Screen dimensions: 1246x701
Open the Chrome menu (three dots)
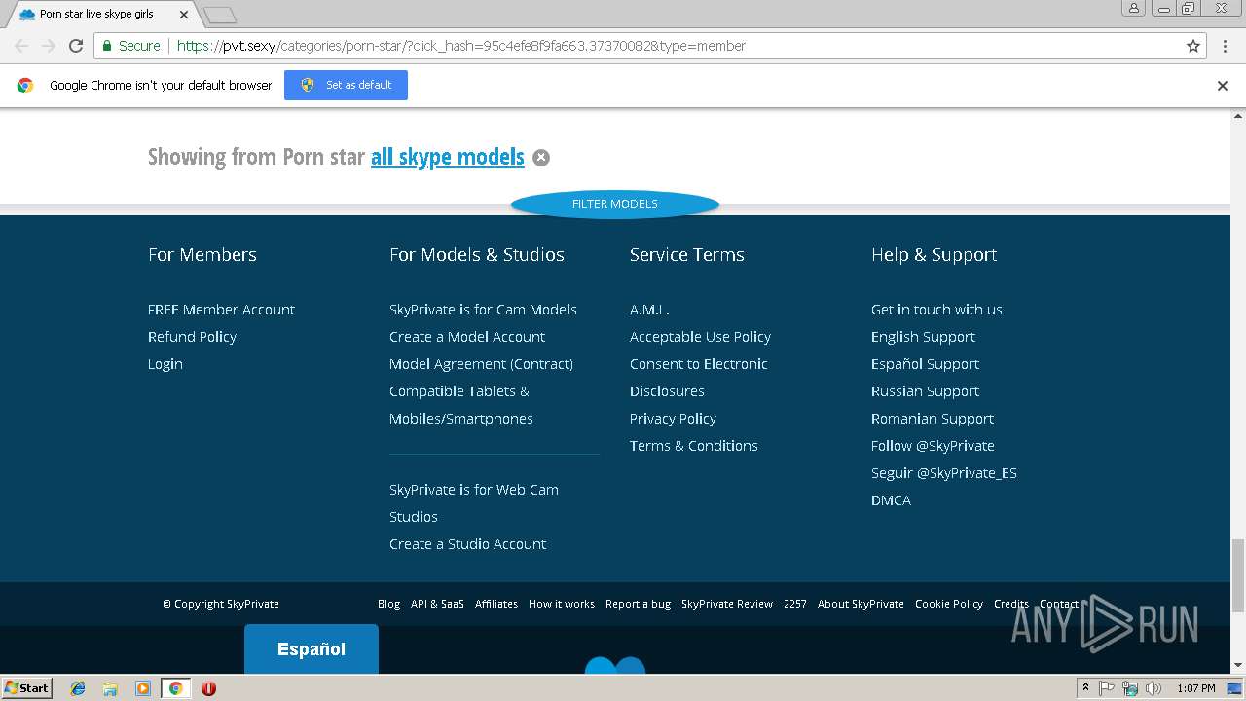1225,46
